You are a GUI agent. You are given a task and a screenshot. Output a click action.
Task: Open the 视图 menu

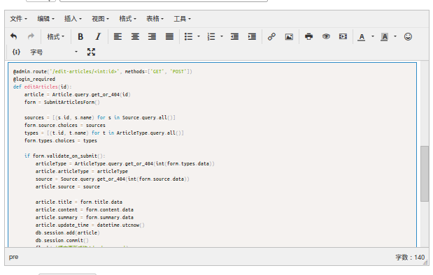[x=100, y=19]
